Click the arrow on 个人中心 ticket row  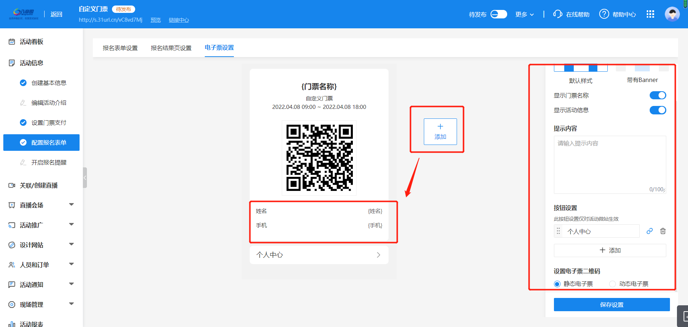pyautogui.click(x=379, y=255)
